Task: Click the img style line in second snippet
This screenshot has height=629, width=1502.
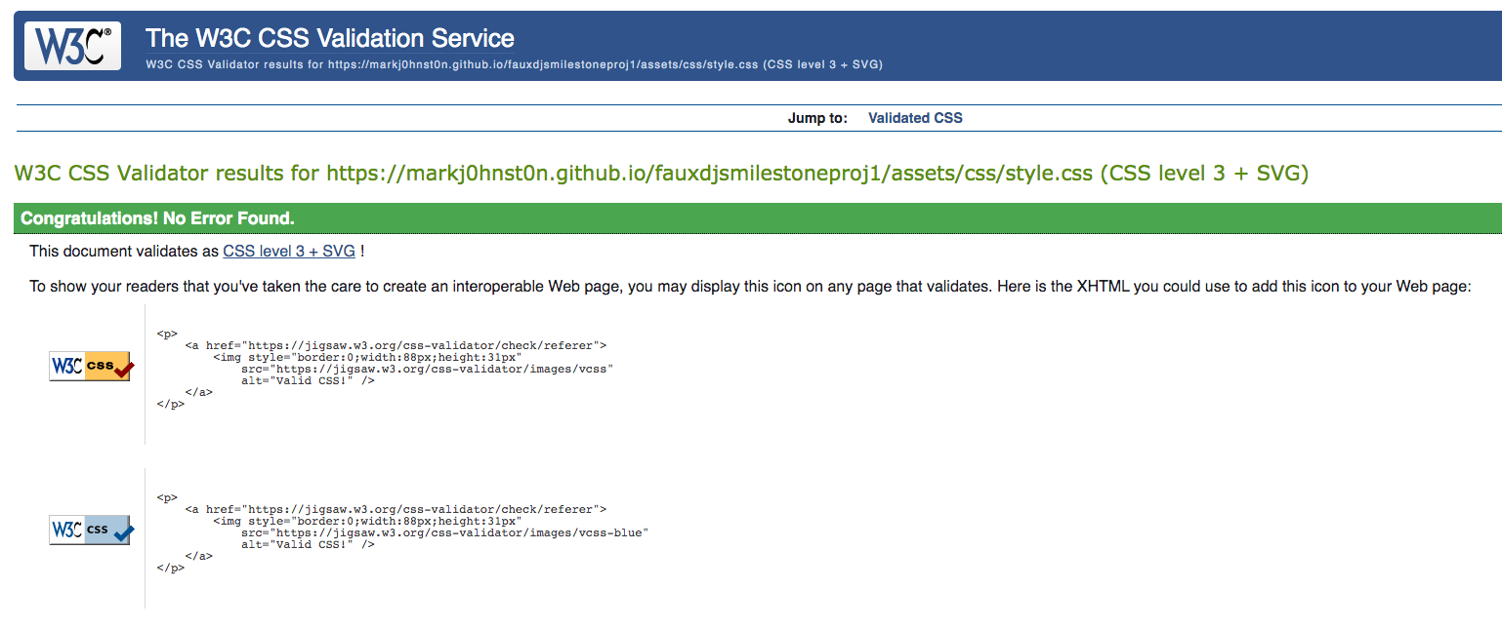Action: 367,521
